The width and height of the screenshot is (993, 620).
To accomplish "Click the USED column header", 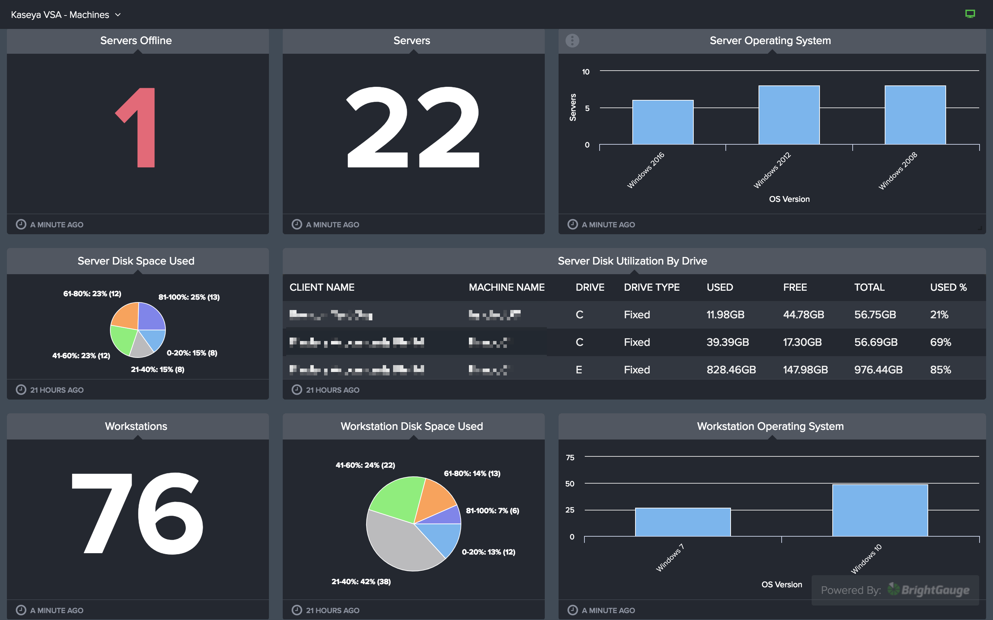I will pyautogui.click(x=720, y=287).
